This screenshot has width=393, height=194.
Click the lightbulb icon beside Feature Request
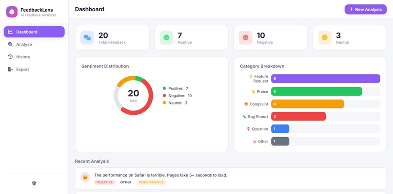(251, 76)
